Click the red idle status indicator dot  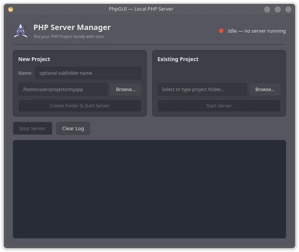click(221, 31)
